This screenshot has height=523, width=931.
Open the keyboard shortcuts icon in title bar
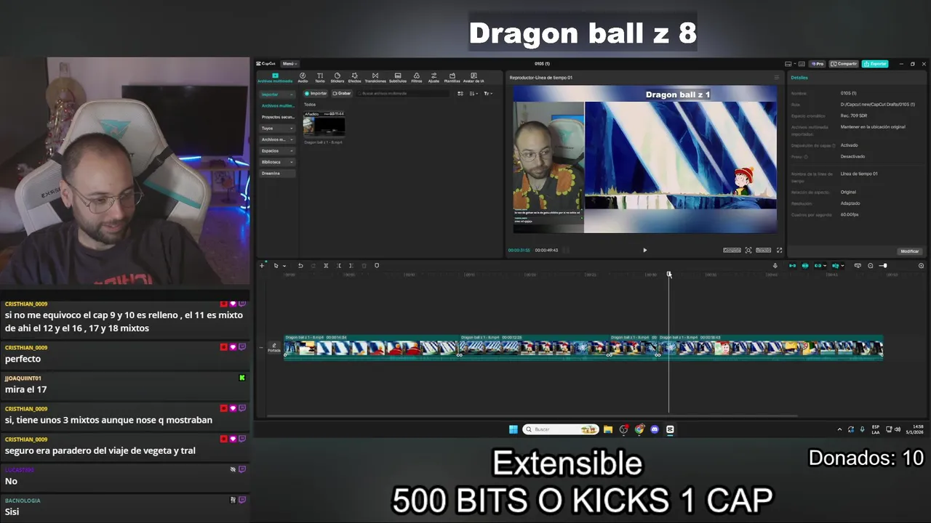pyautogui.click(x=801, y=64)
